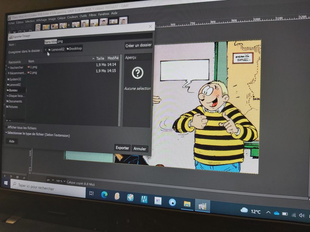Open the Fenêtres menu
The image size is (310, 232).
104,14
